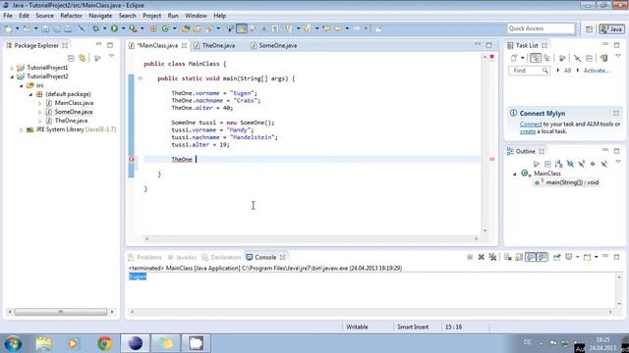Click Package Explorer horizontal scrollbar thumb

[61, 312]
